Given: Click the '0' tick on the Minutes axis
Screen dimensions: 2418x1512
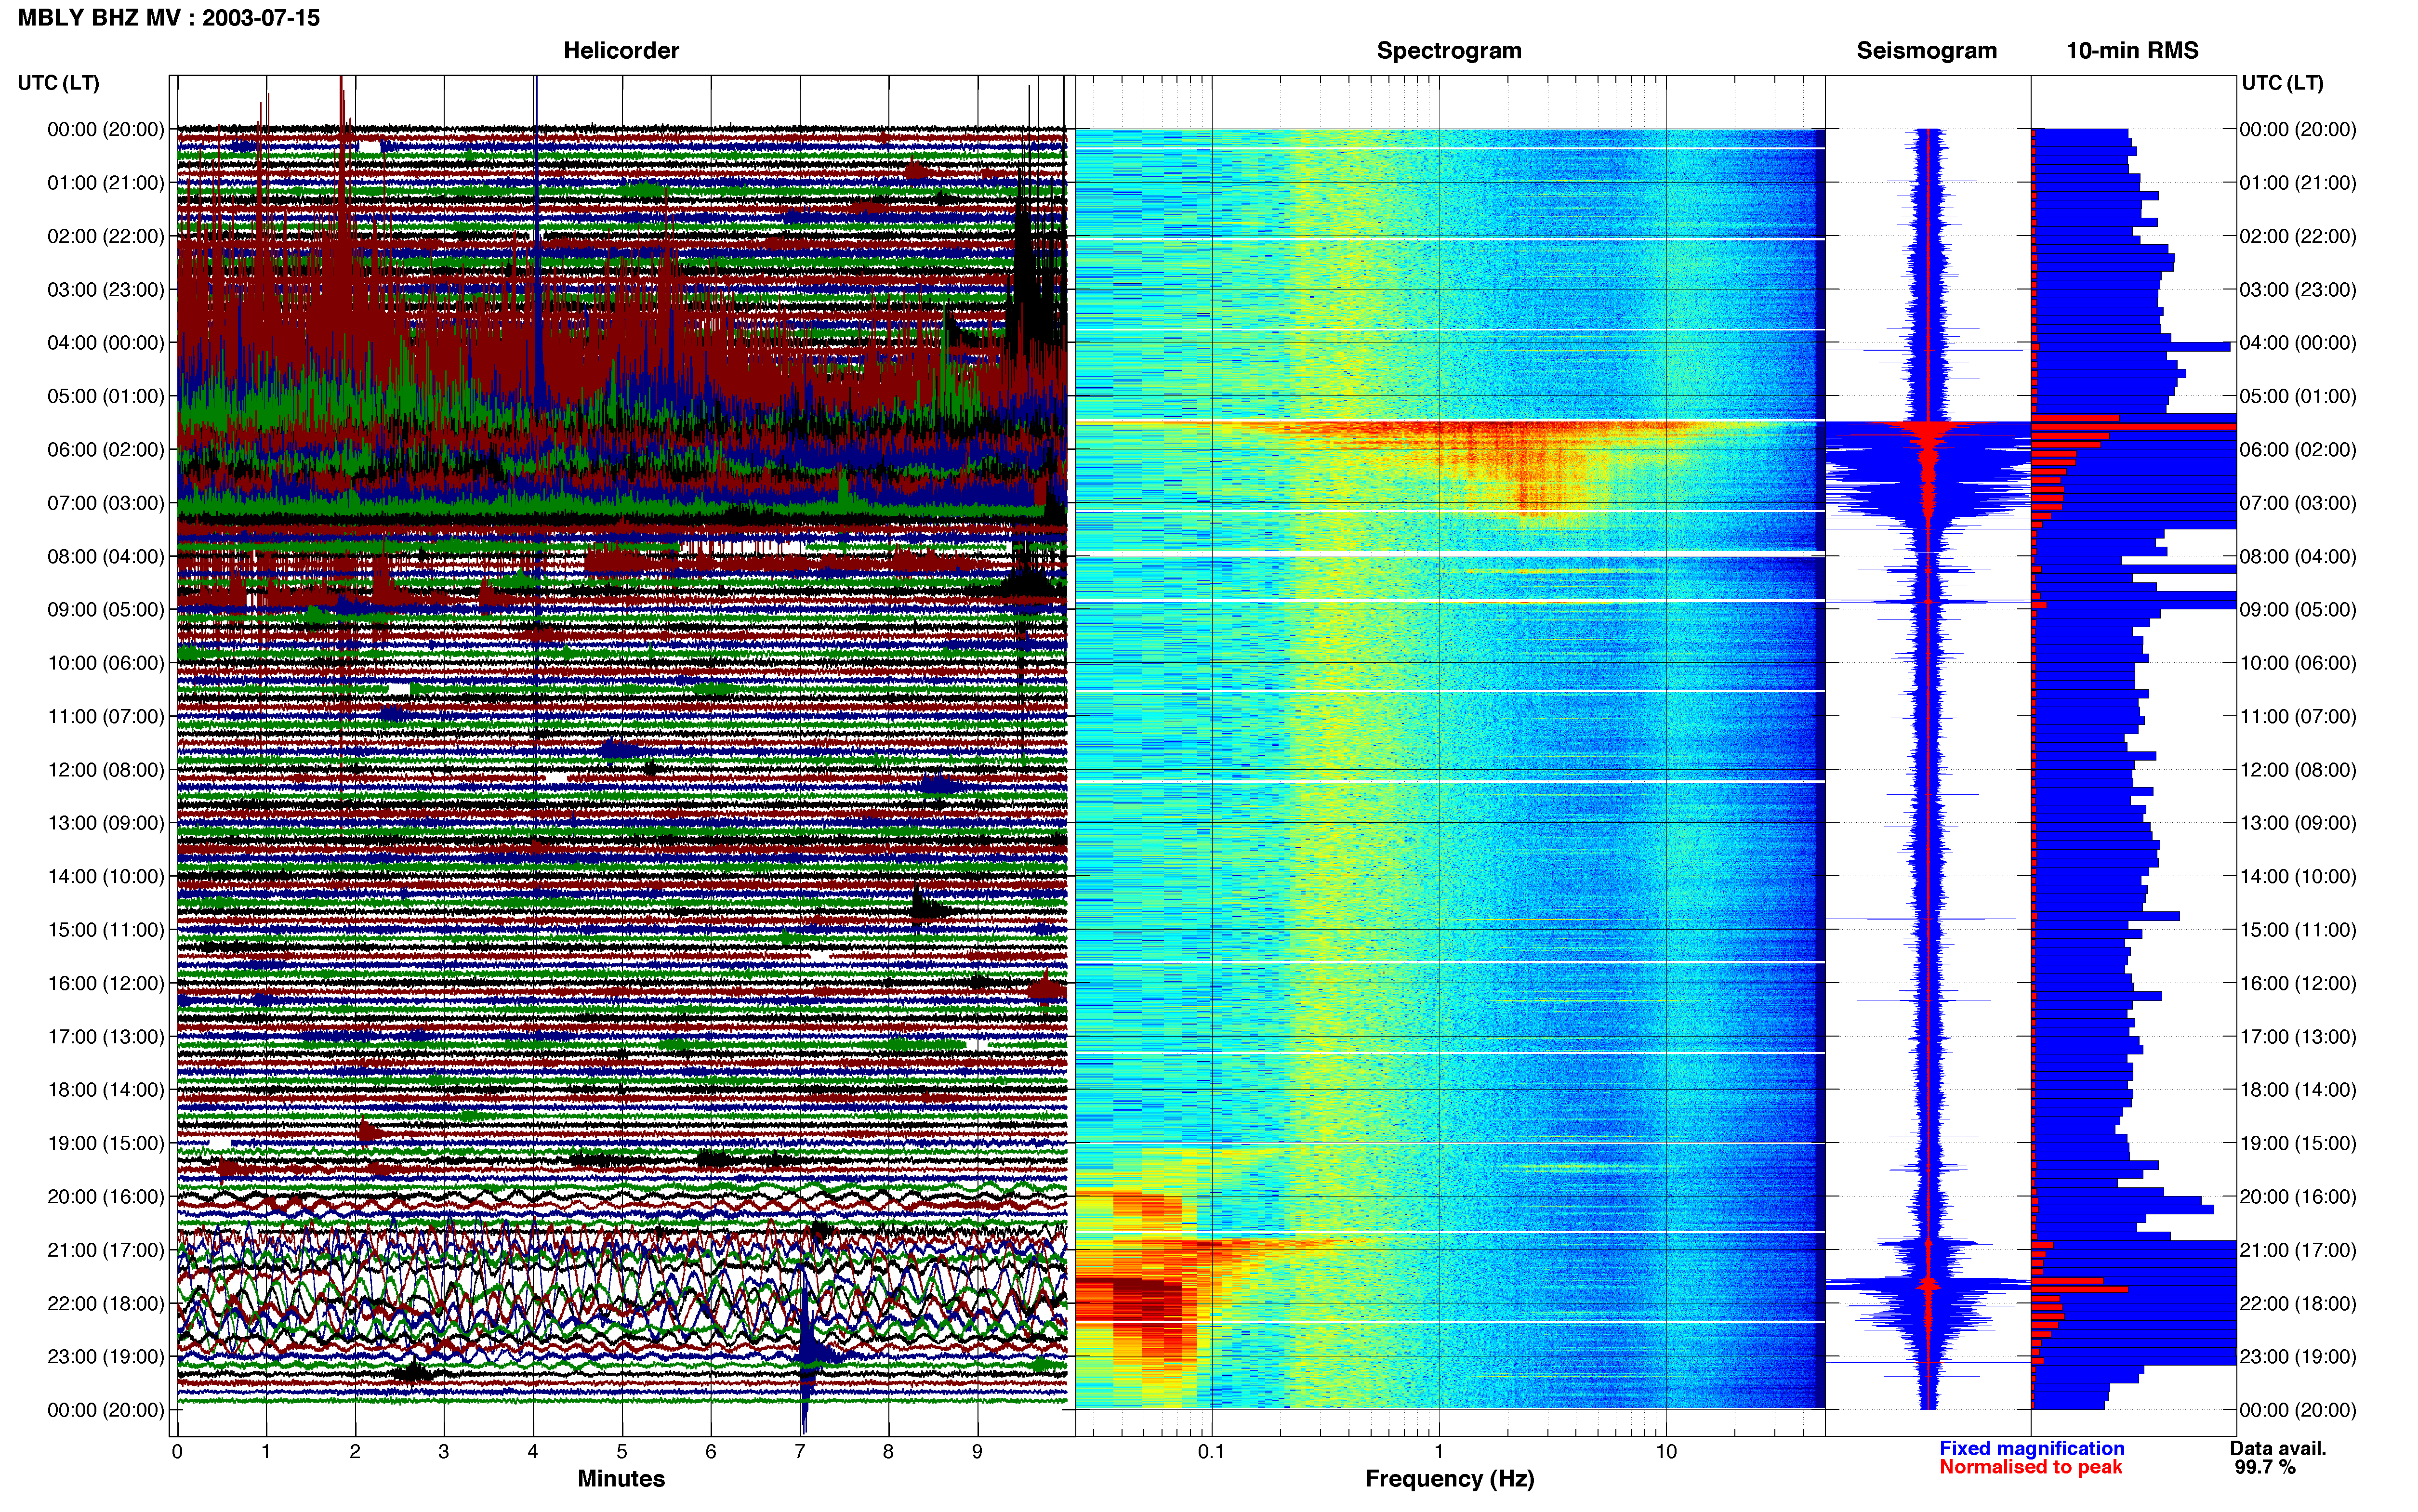Looking at the screenshot, I should coord(177,1452).
